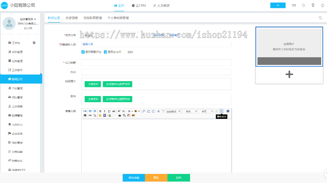This screenshot has height=183, width=327.
Task: Open the mail envelope icon in header
Action: 294,5
